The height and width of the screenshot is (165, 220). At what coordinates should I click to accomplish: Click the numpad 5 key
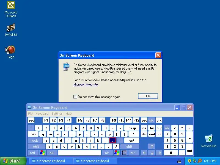175,140
